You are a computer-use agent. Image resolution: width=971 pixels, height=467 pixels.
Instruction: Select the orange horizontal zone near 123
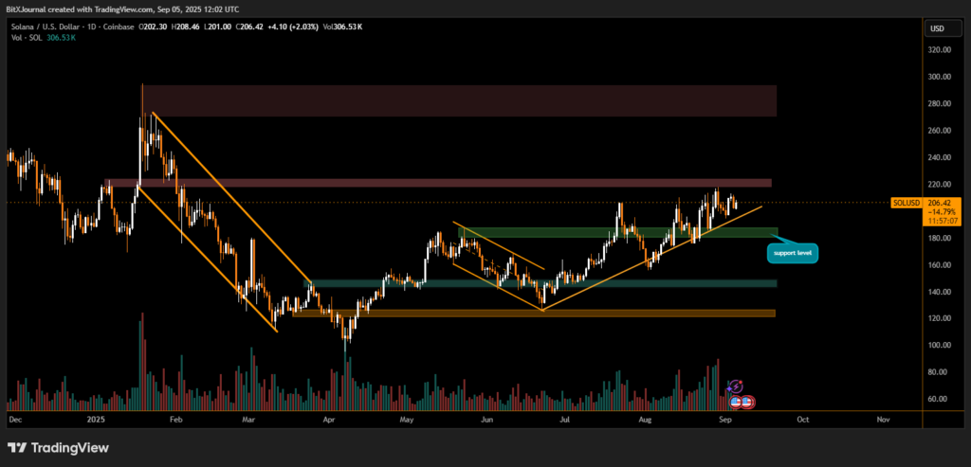pos(533,314)
